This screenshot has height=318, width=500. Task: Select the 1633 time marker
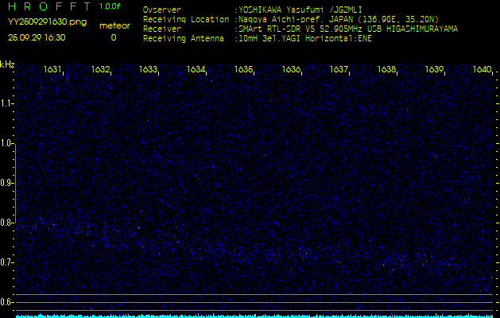coord(149,70)
